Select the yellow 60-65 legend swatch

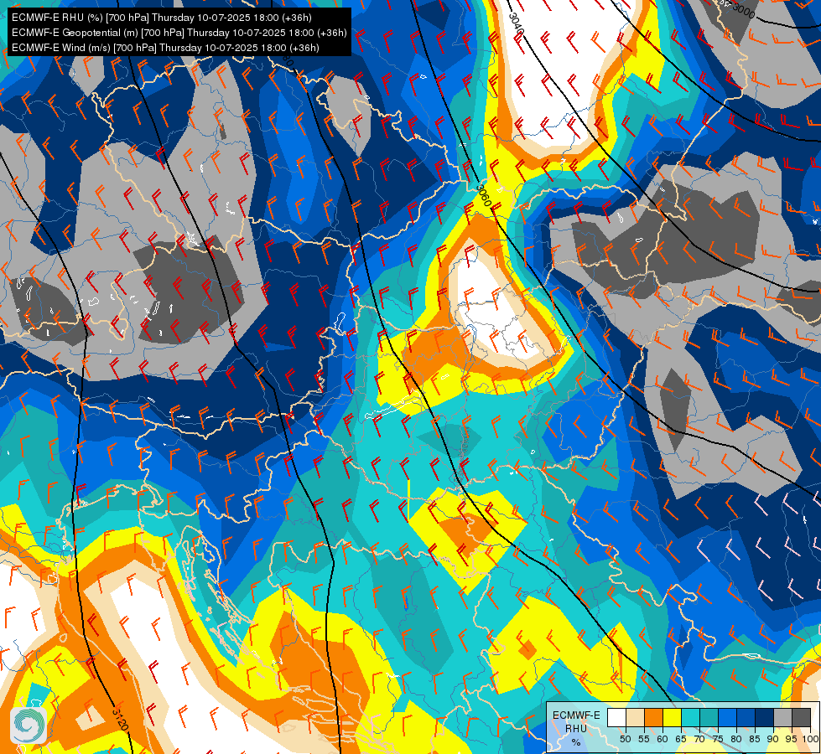click(x=673, y=717)
